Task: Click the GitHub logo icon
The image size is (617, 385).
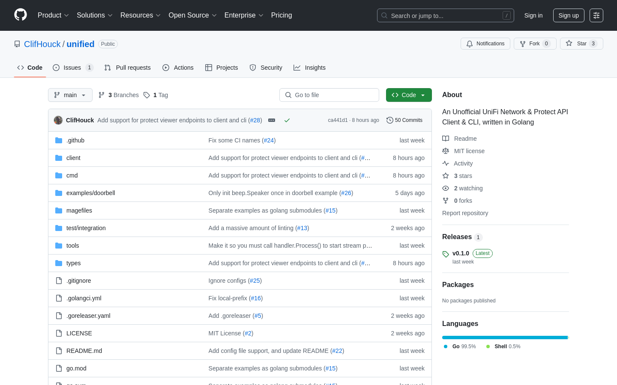Action: click(21, 15)
